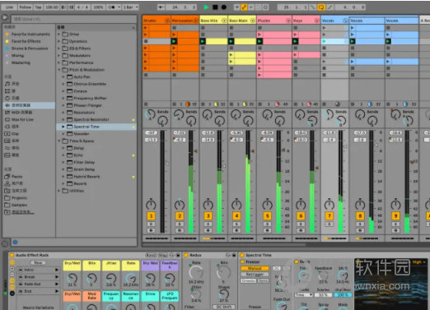Click the Percussion track volume fader

click(x=195, y=151)
